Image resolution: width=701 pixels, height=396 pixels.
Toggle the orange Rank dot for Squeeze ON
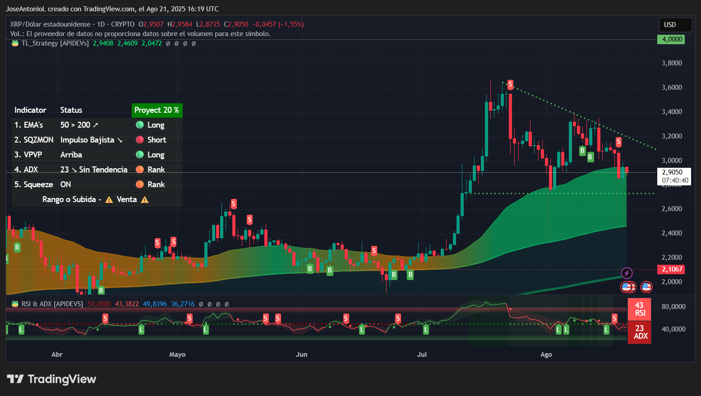pos(140,184)
